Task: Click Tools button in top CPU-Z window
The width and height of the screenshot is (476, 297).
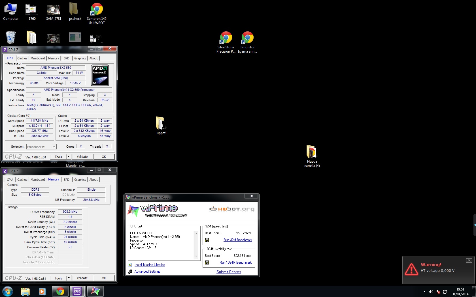Action: coord(58,157)
